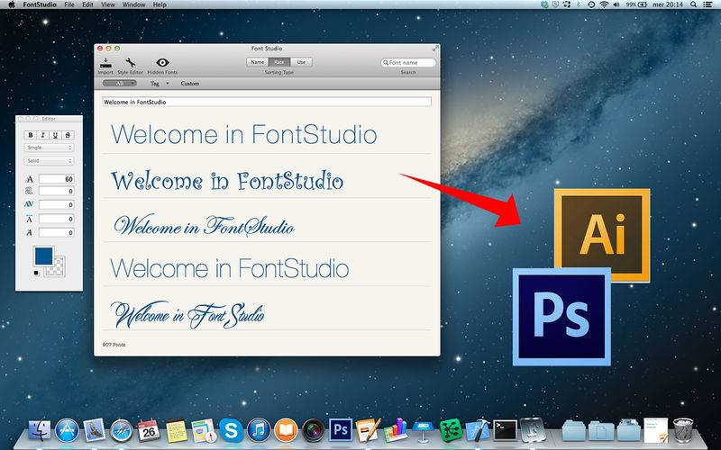Image resolution: width=721 pixels, height=450 pixels.
Task: Open the 'Single' dropdown in the Editor
Action: click(x=50, y=148)
